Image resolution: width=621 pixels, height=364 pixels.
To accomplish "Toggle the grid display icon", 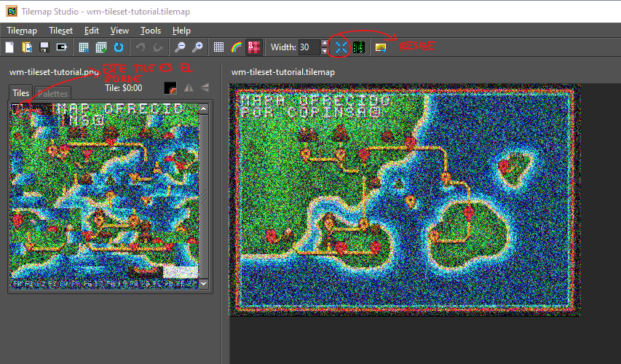I will (x=218, y=47).
